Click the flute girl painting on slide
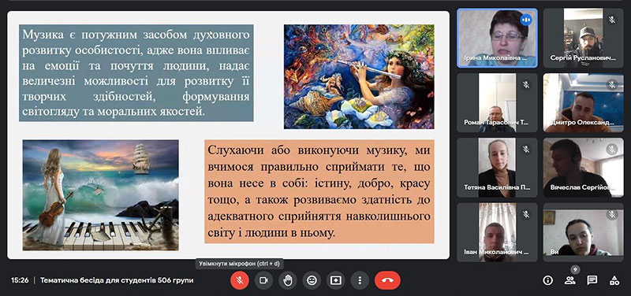The height and width of the screenshot is (296, 631). click(x=359, y=76)
